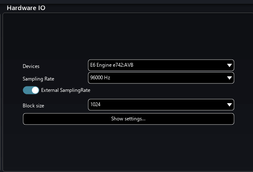Click the Sampling Rate label
The image size is (253, 172).
click(x=38, y=79)
